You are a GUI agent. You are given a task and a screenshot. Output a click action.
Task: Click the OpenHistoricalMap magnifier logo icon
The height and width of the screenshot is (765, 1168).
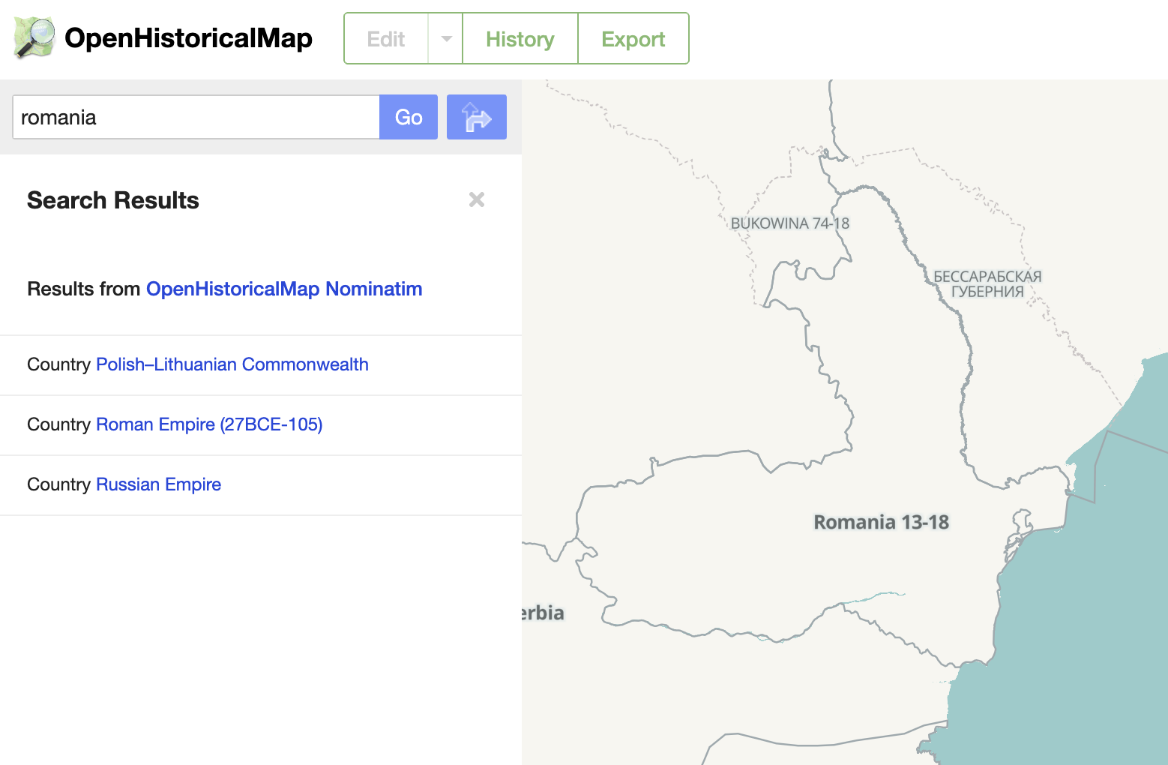coord(34,38)
